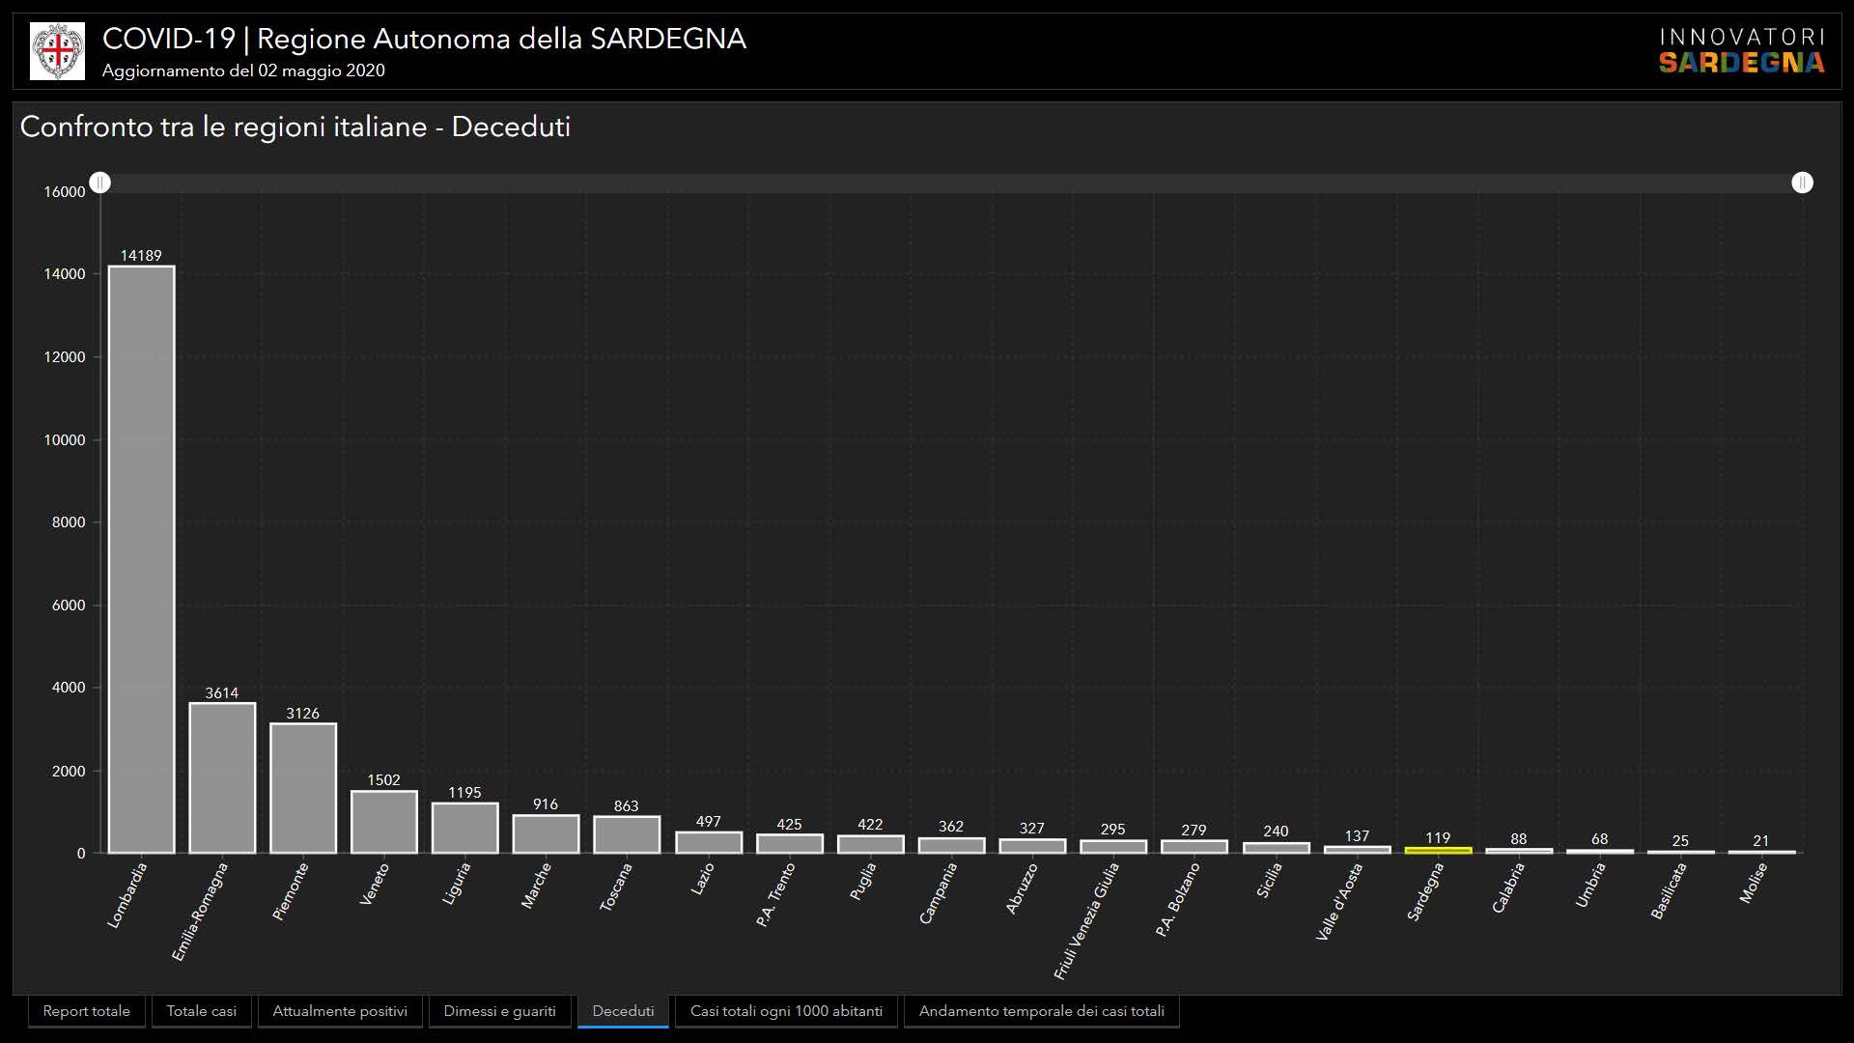Click the yellow highlighted Sardegna bar
The height and width of the screenshot is (1043, 1854).
click(1438, 850)
